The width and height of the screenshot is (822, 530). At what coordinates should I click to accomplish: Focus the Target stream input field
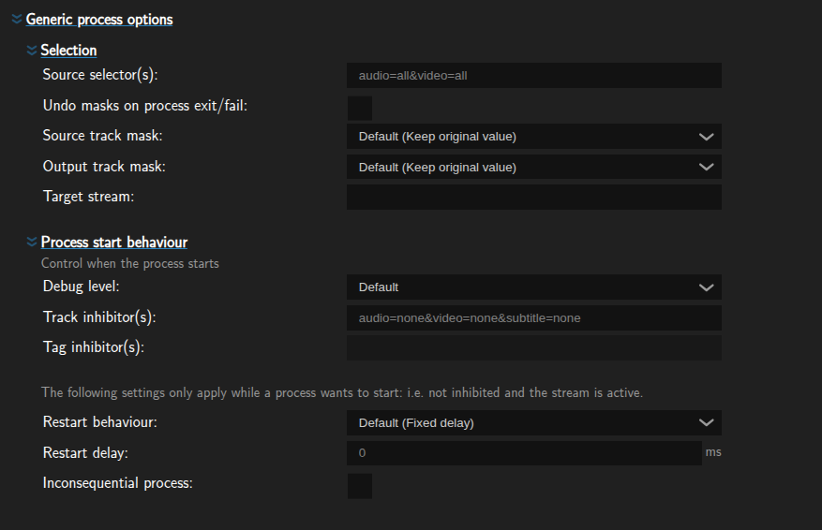pyautogui.click(x=534, y=197)
